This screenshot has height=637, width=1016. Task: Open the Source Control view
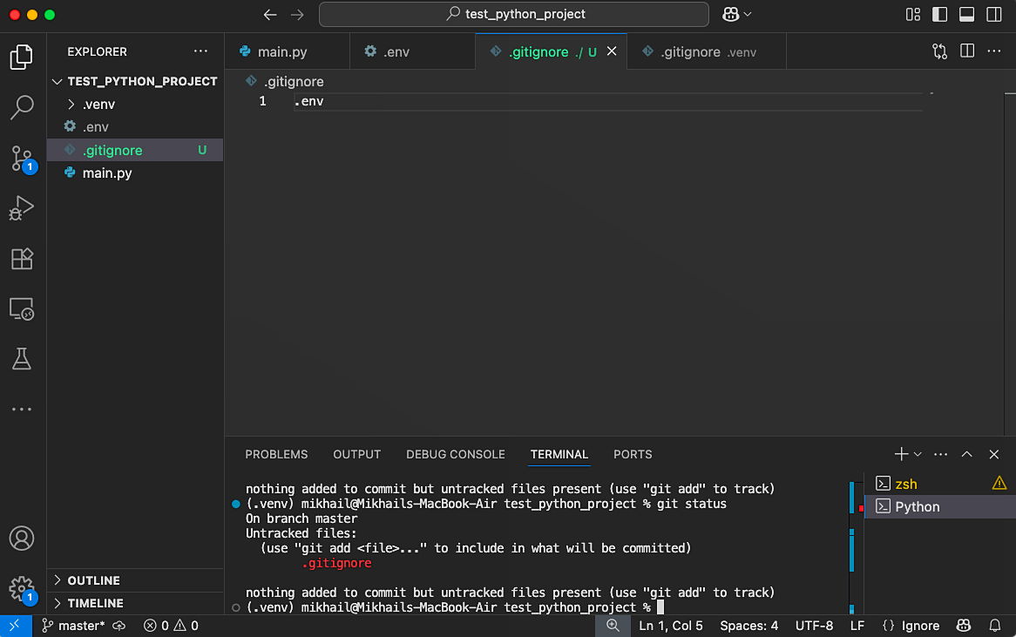[22, 159]
